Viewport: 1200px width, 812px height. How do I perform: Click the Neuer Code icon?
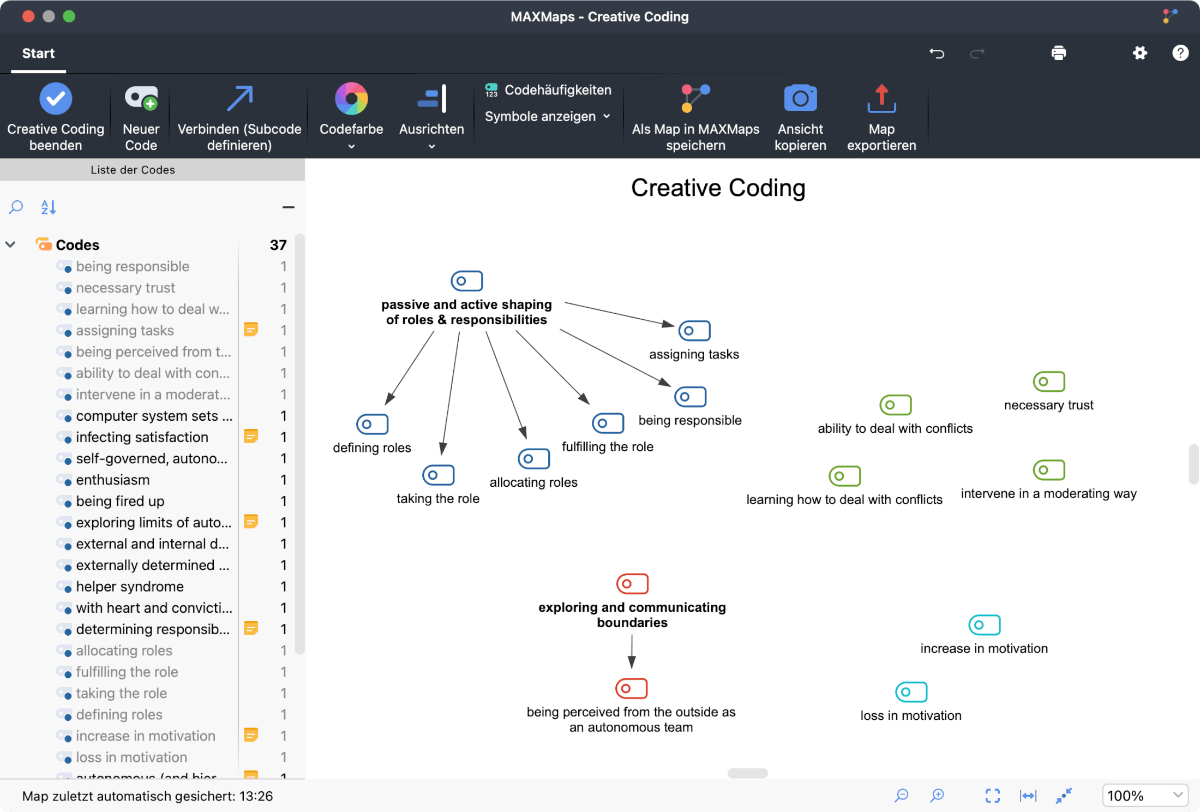141,99
